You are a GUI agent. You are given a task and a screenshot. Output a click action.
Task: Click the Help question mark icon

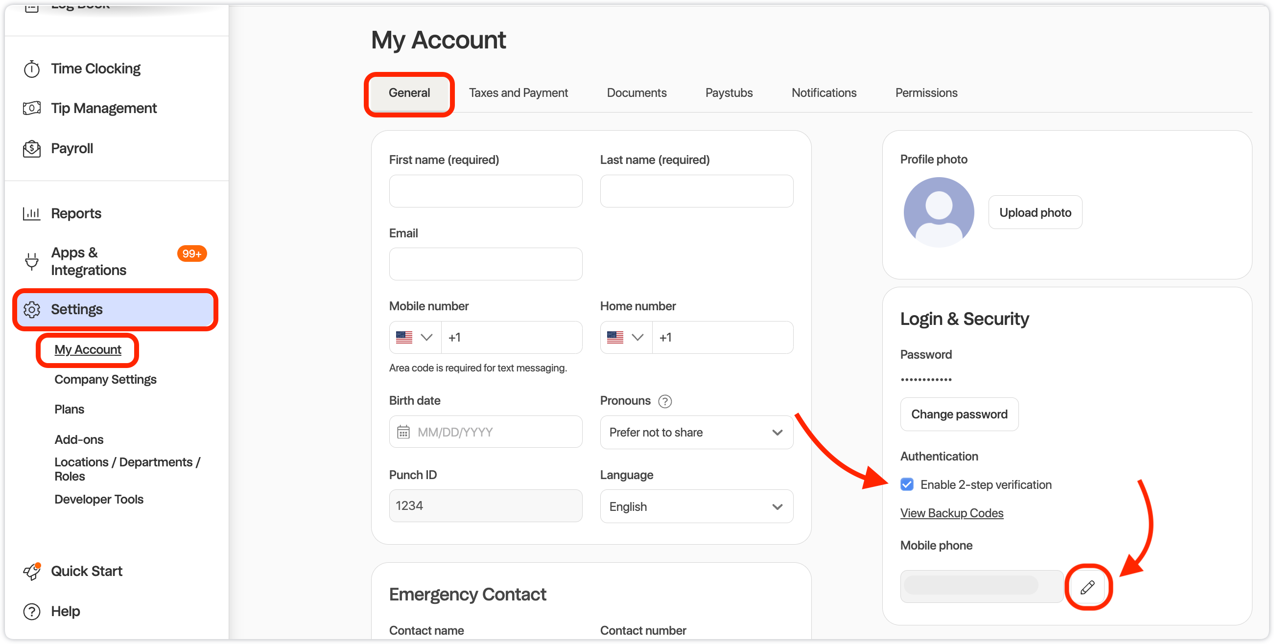pyautogui.click(x=32, y=612)
